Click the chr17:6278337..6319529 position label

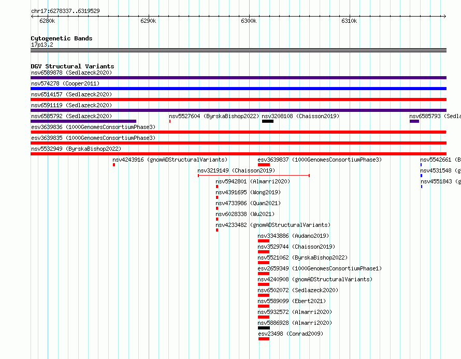[x=65, y=11]
